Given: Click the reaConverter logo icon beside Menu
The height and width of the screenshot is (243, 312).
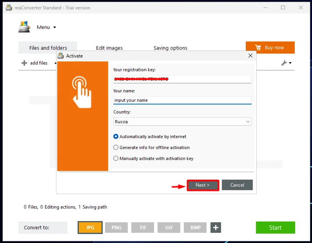Looking at the screenshot, I should pyautogui.click(x=24, y=27).
